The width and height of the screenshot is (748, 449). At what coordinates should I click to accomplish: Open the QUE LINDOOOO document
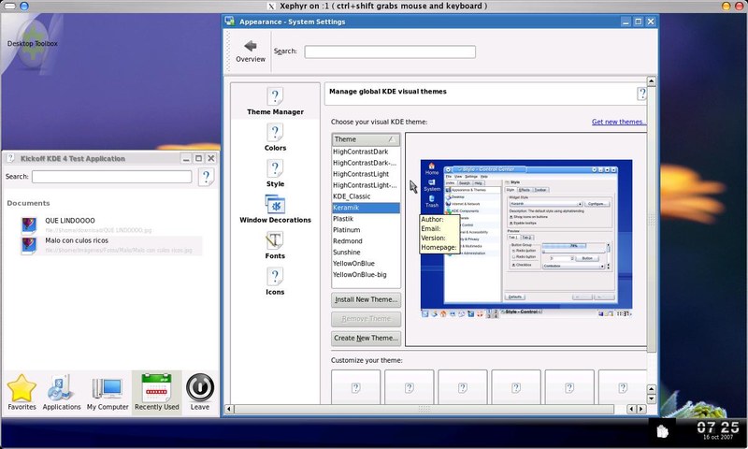pyautogui.click(x=111, y=224)
